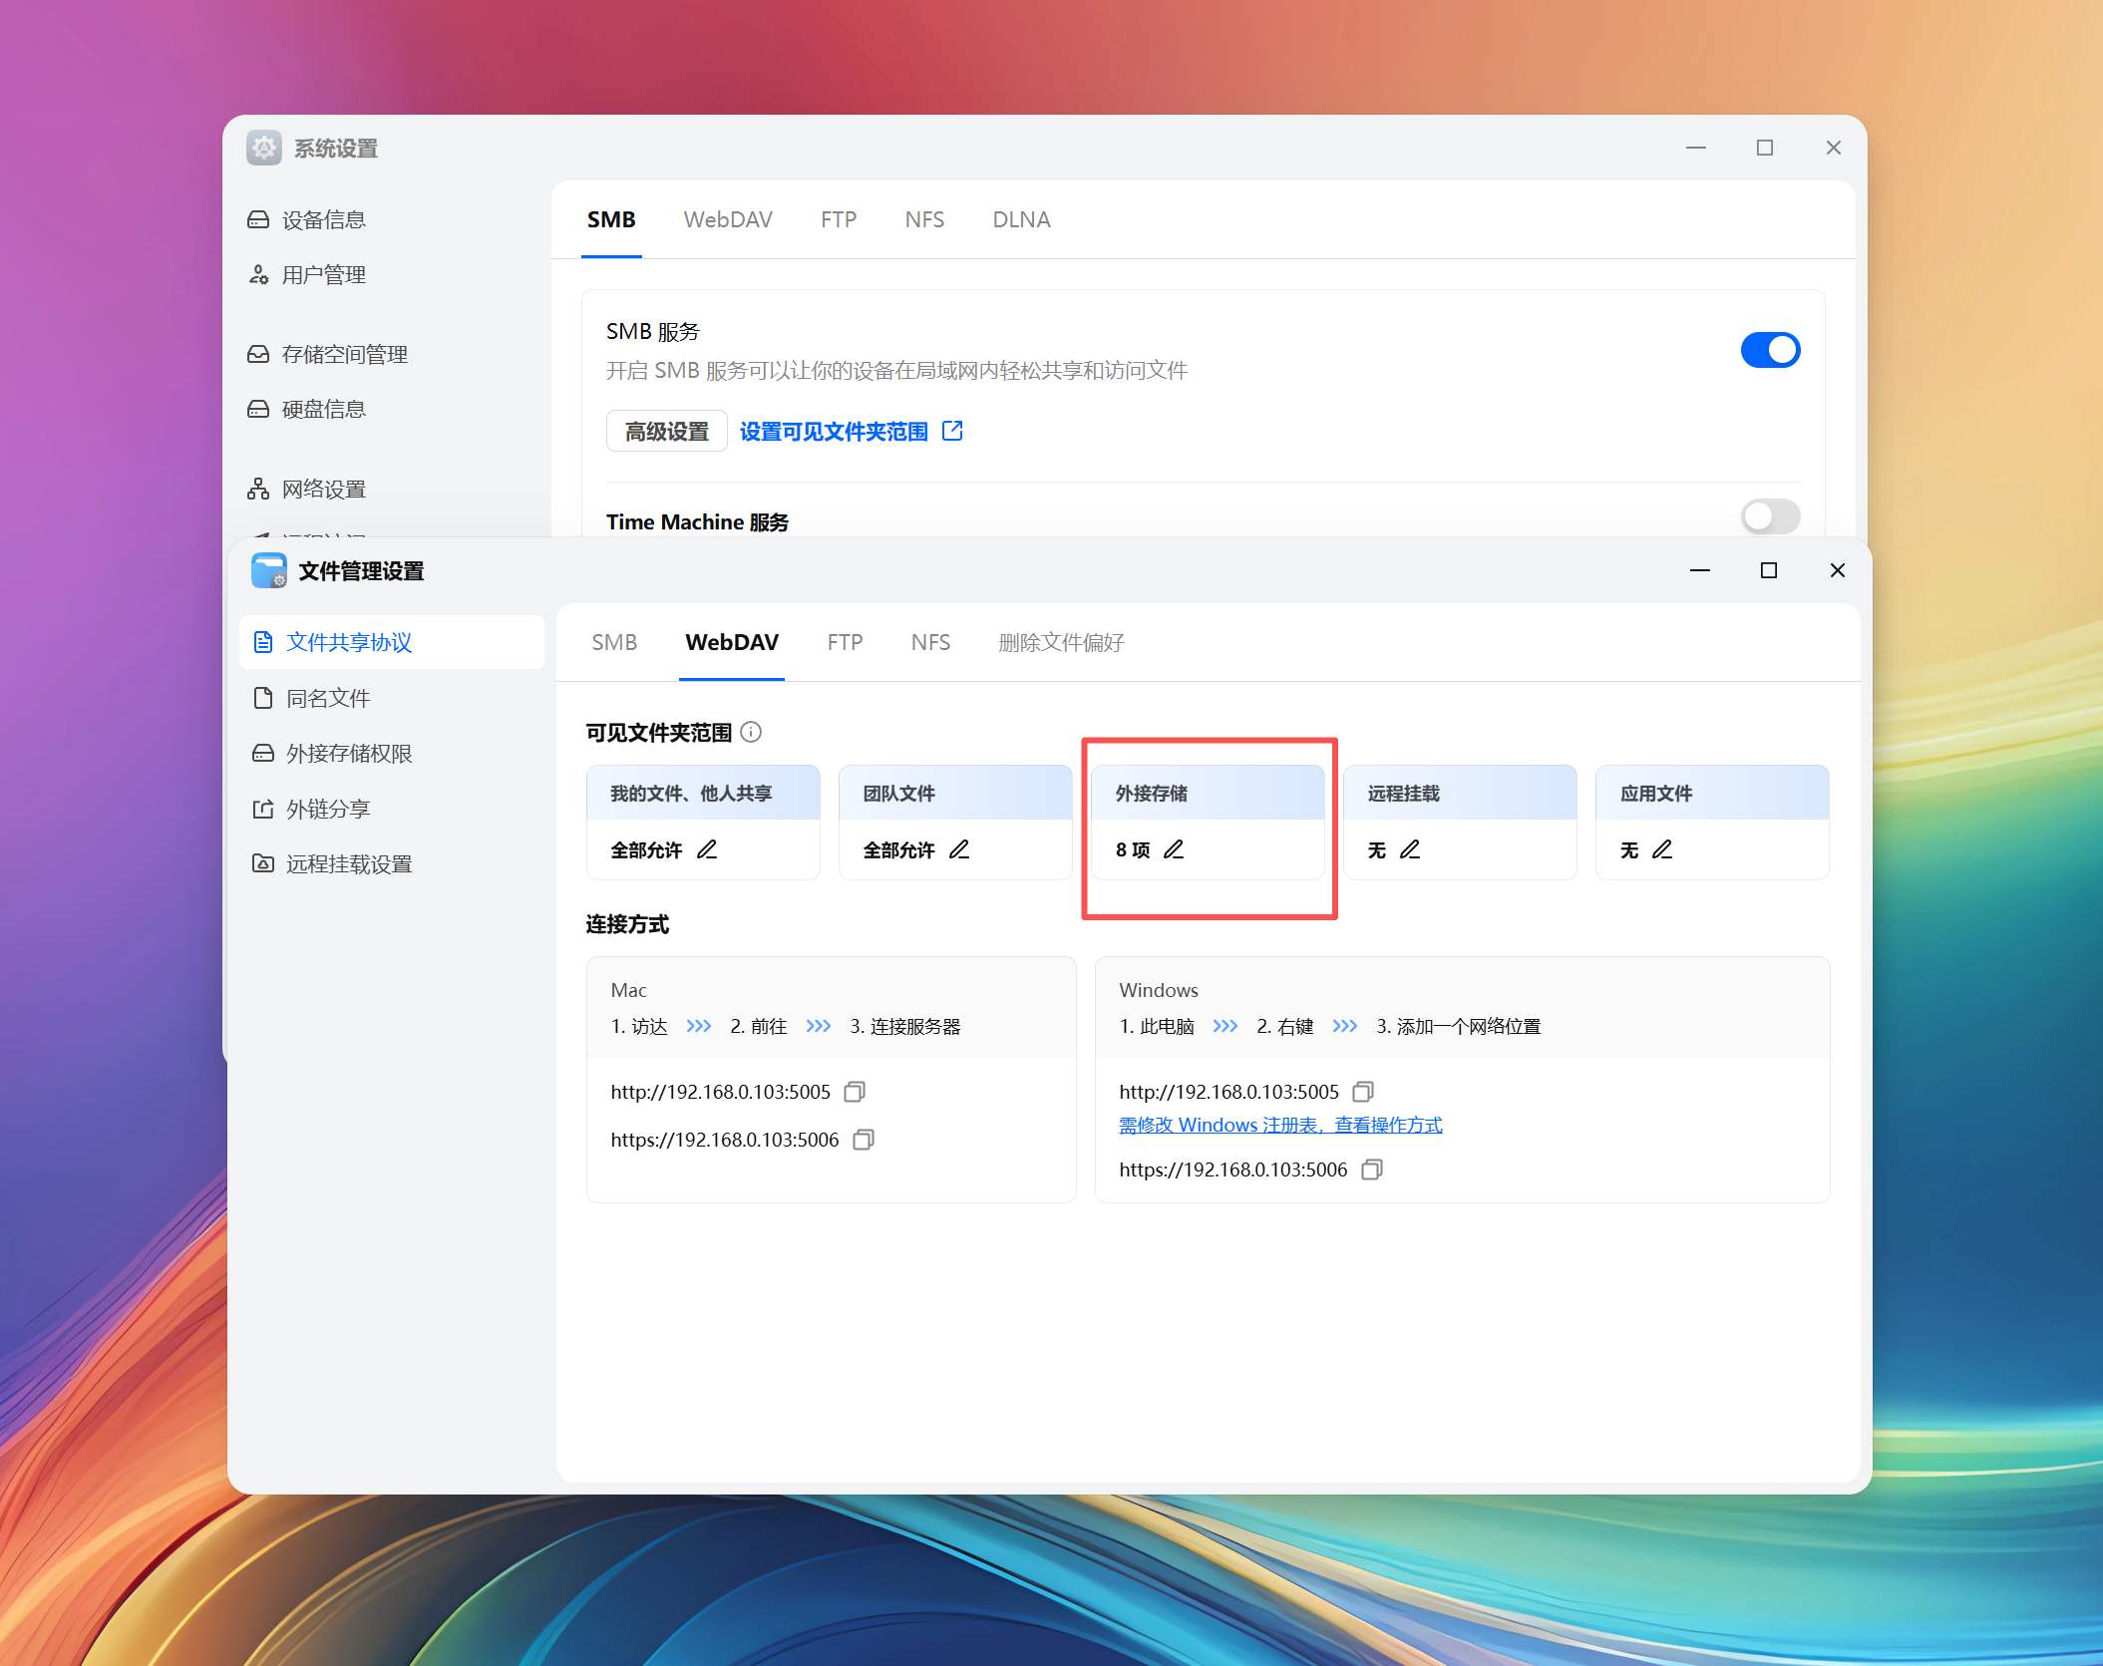The width and height of the screenshot is (2103, 1666).
Task: Edit 远程挂载 scope pencil icon
Action: pyautogui.click(x=1410, y=849)
